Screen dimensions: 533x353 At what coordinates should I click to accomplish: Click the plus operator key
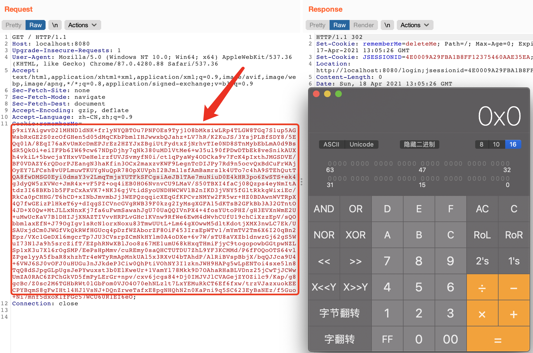tap(514, 314)
